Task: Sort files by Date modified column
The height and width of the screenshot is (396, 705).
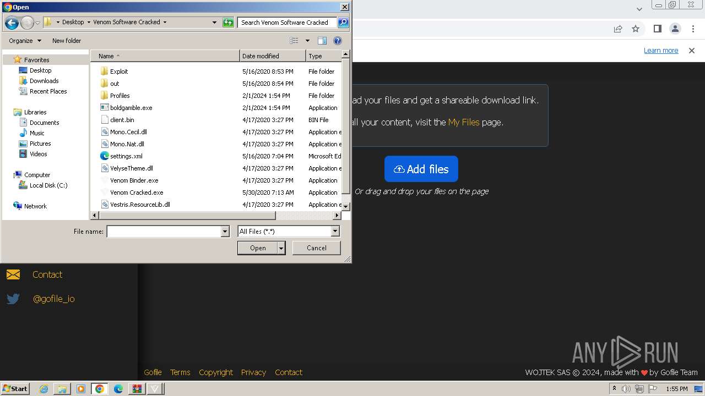Action: [x=273, y=56]
